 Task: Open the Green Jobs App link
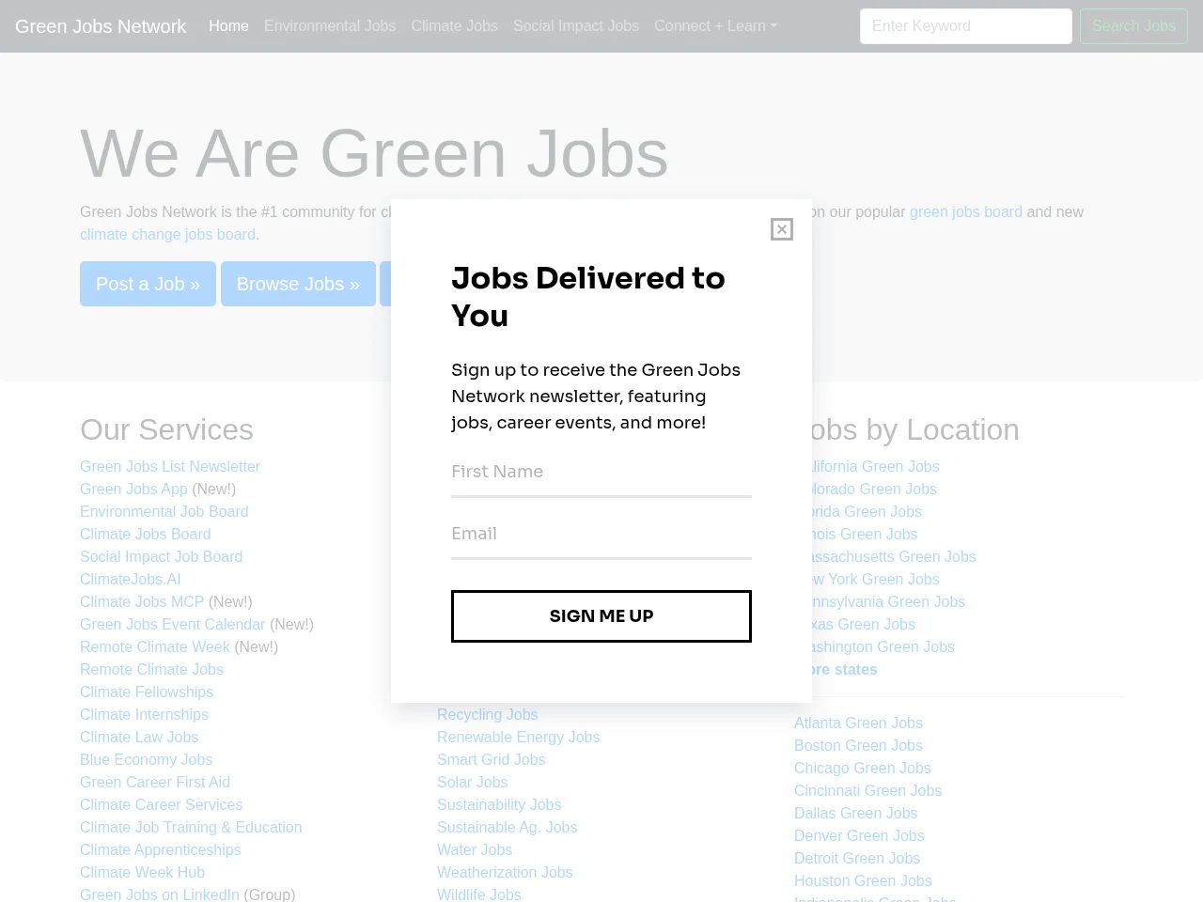point(133,489)
